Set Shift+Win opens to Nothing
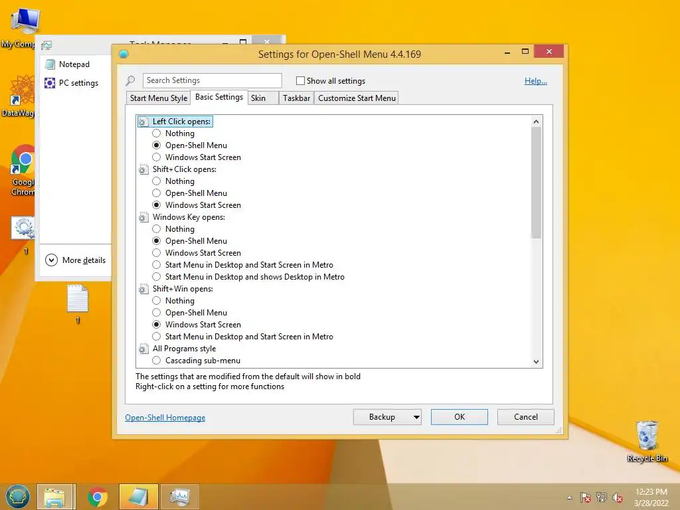 (157, 301)
